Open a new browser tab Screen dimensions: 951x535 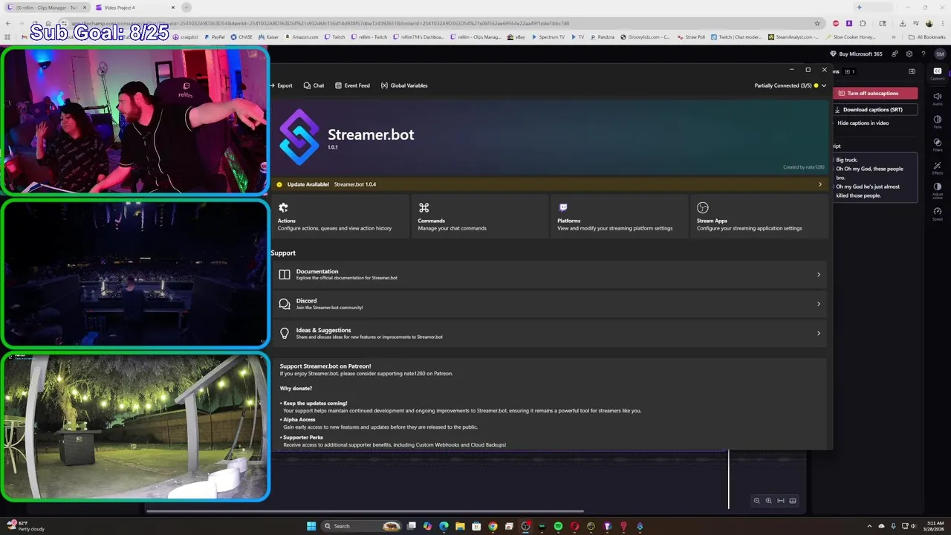click(x=186, y=7)
